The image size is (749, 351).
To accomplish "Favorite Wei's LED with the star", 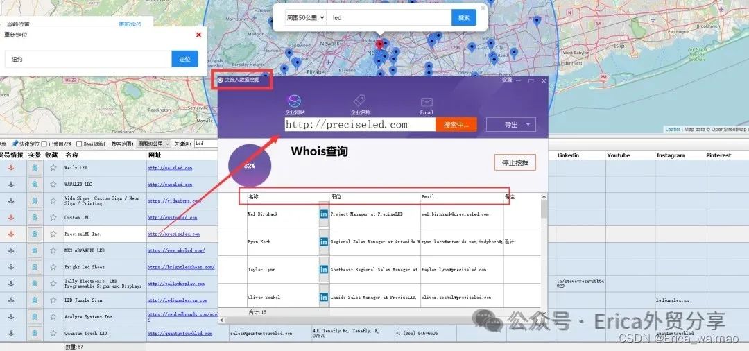I will (53, 168).
